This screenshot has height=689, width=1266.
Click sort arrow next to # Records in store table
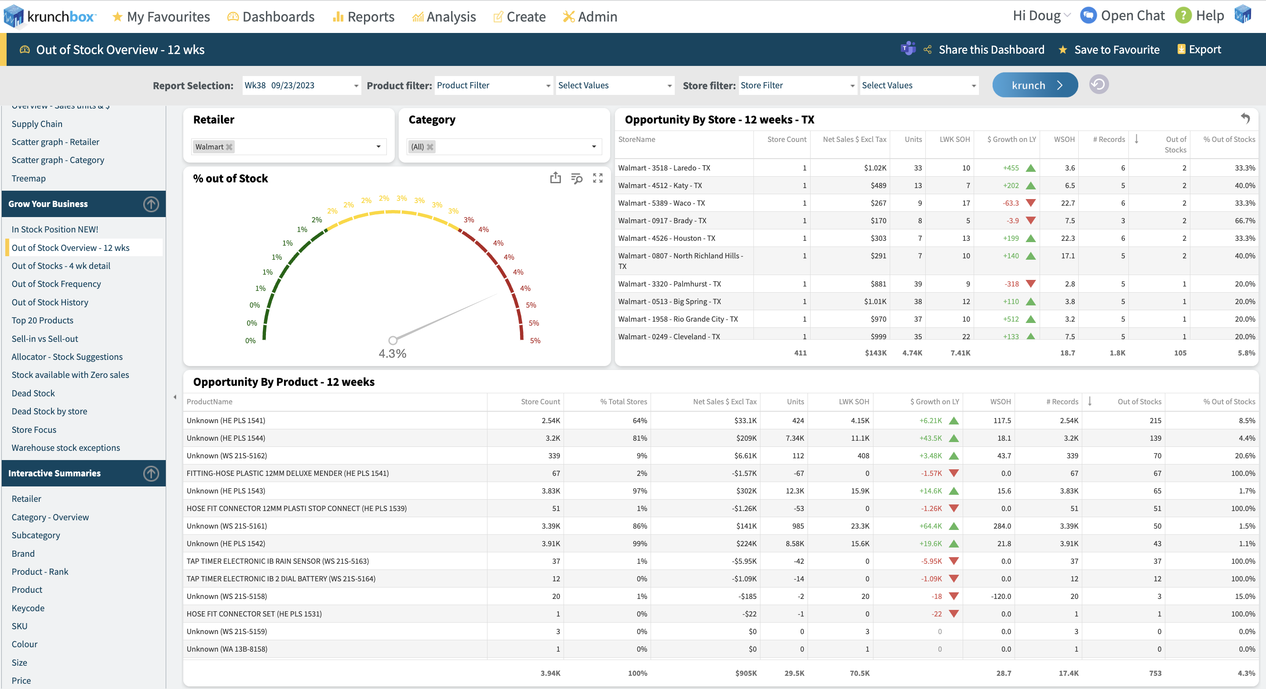tap(1136, 139)
